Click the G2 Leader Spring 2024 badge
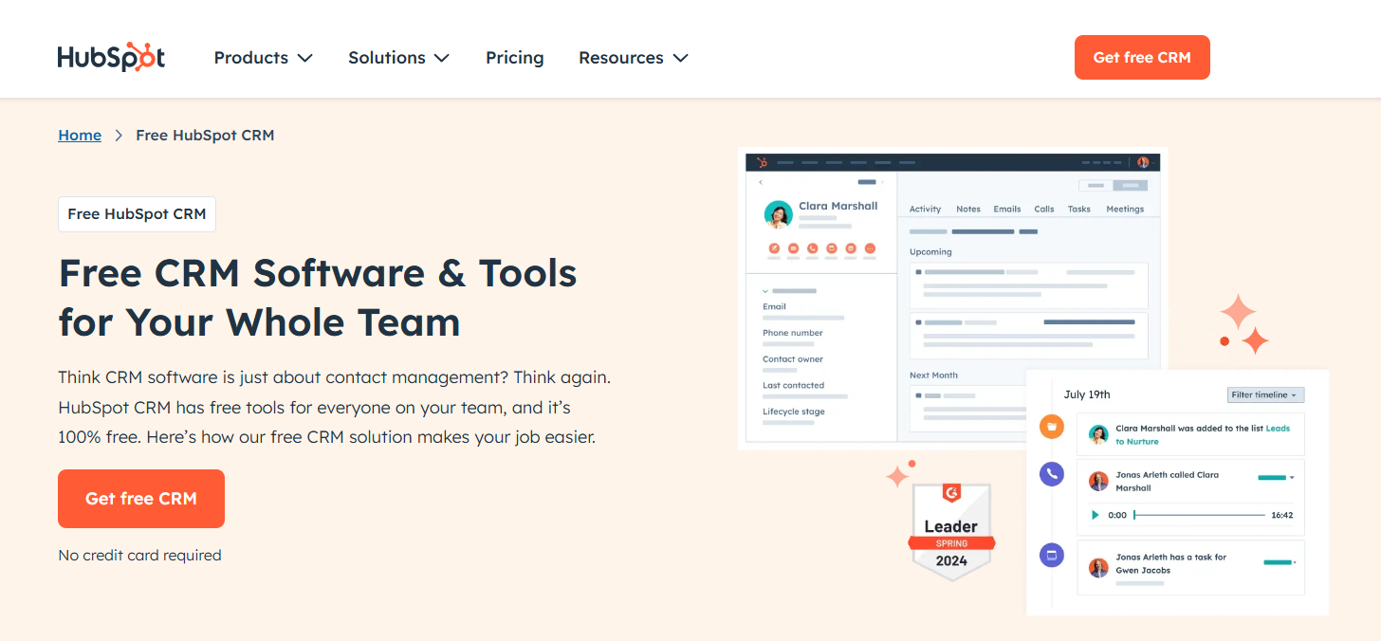Image resolution: width=1381 pixels, height=641 pixels. (951, 531)
